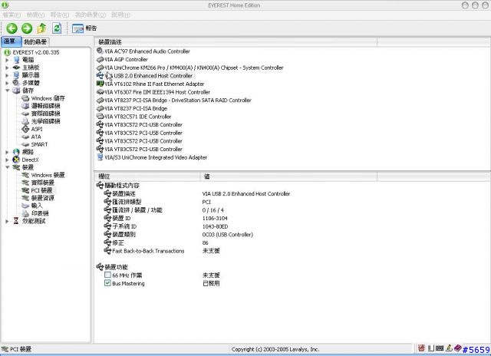Screen dimensions: 491x356
Task: Select the EVEREST v2.00.335 root node
Action: (x=35, y=52)
